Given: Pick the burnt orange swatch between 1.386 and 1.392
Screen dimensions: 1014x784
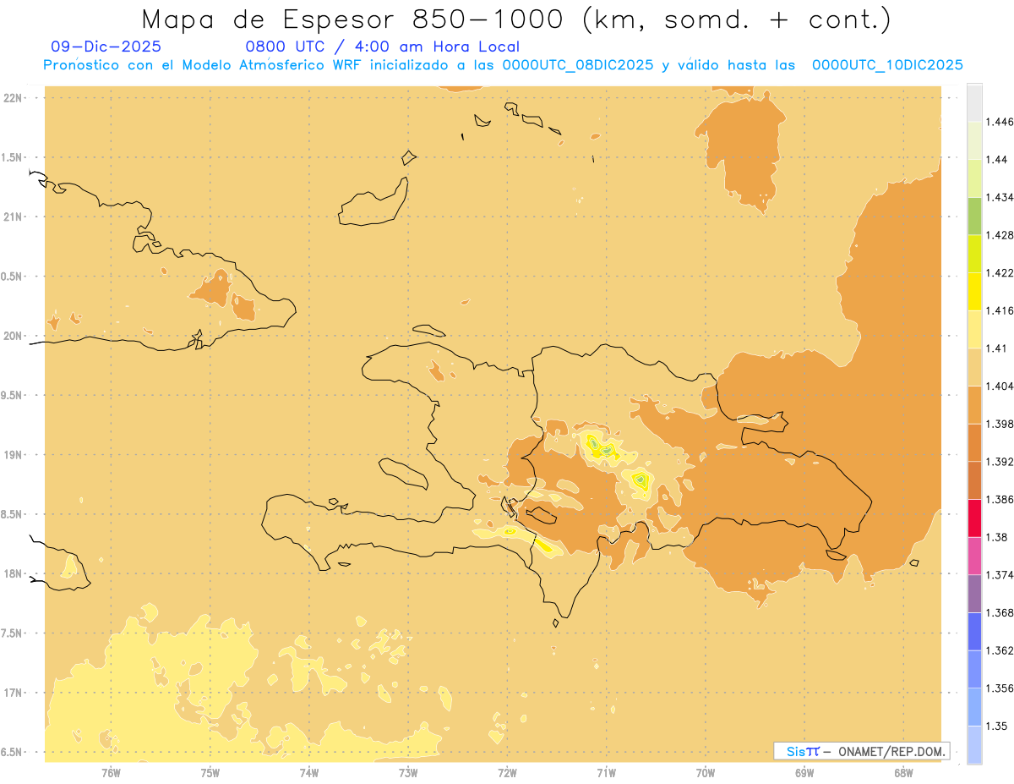Looking at the screenshot, I should 974,480.
